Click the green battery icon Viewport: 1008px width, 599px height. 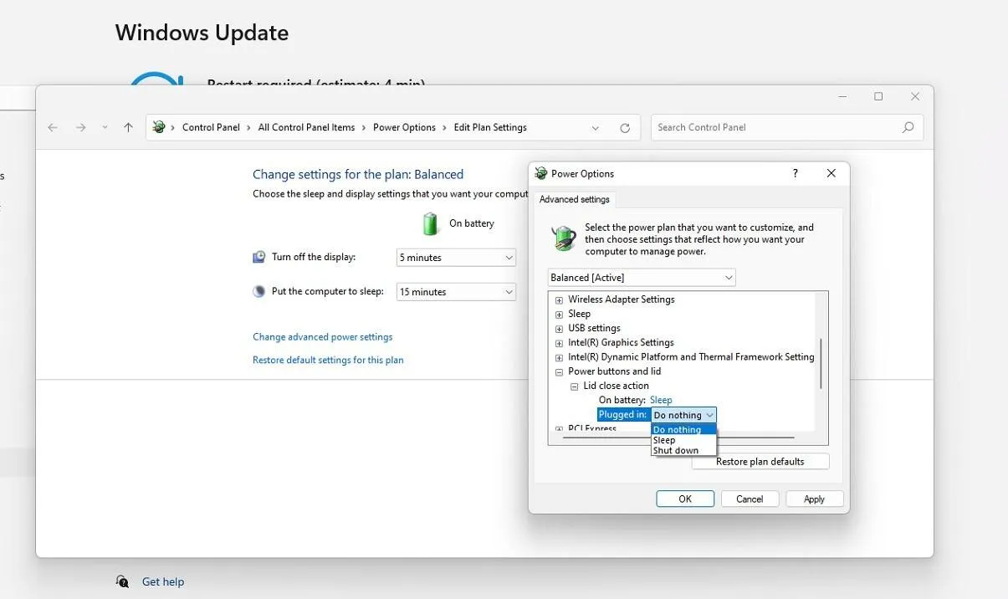click(430, 223)
